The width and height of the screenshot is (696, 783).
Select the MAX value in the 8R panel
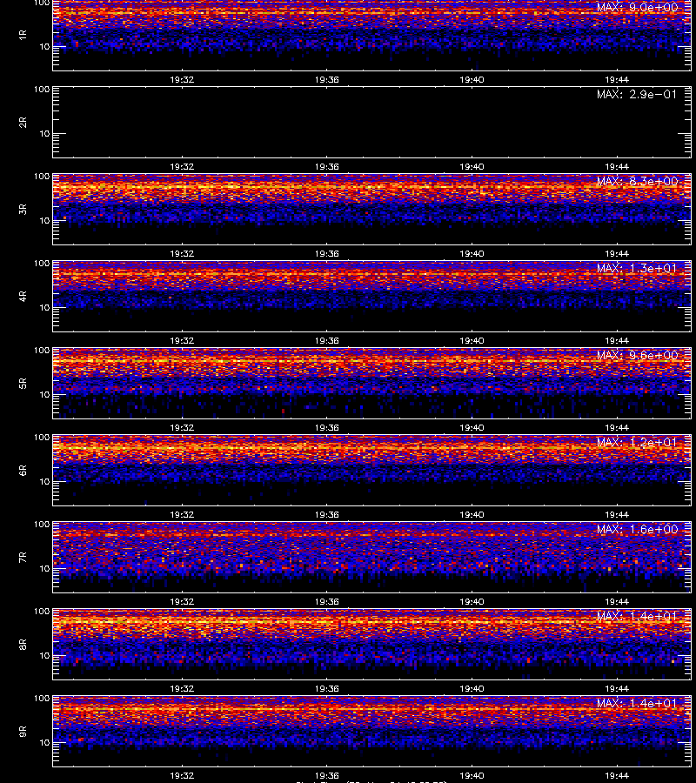[x=637, y=616]
